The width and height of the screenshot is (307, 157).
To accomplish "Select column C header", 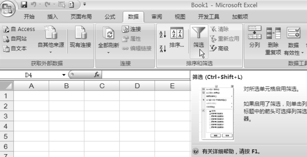I will click(102, 86).
